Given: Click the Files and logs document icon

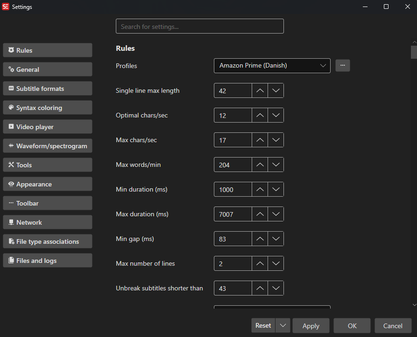Looking at the screenshot, I should (x=11, y=260).
